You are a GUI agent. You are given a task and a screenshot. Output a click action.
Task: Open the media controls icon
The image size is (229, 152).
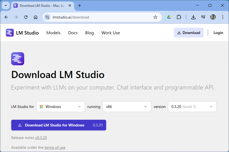click(x=203, y=17)
